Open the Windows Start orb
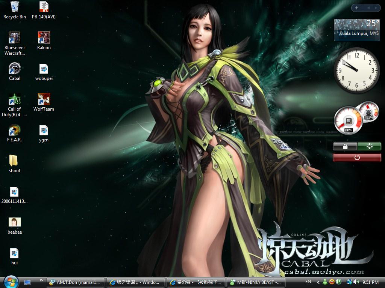 (11, 282)
